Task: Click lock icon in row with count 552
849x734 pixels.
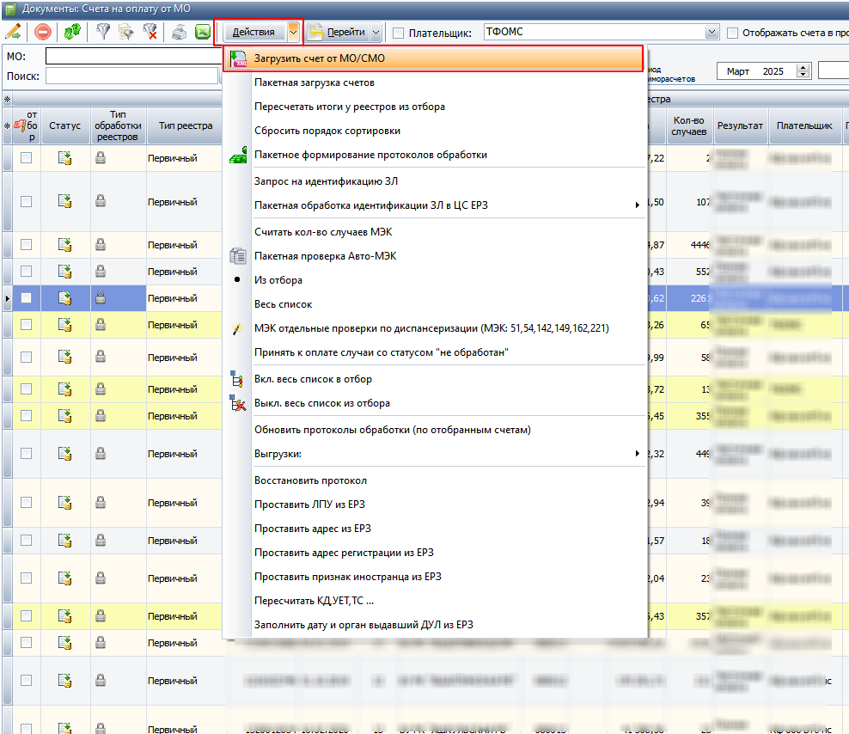Action: coord(101,271)
